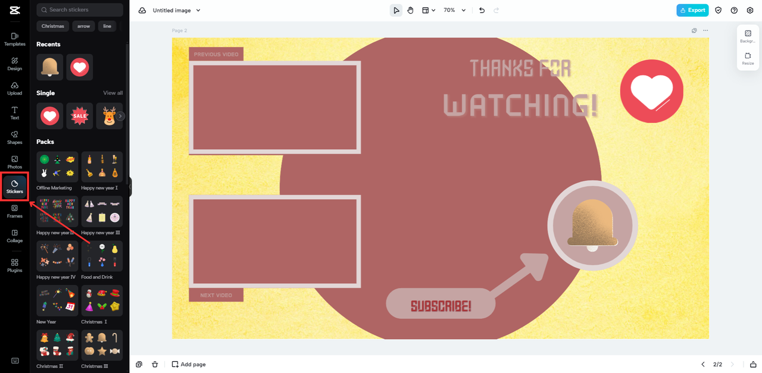Click the Export button

pos(692,10)
